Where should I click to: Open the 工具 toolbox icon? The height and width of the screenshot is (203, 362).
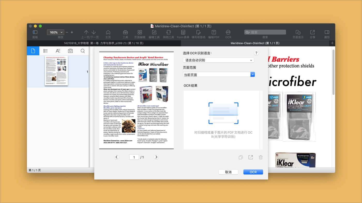pyautogui.click(x=125, y=32)
